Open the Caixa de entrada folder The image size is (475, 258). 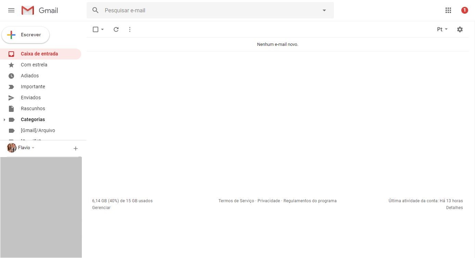39,54
